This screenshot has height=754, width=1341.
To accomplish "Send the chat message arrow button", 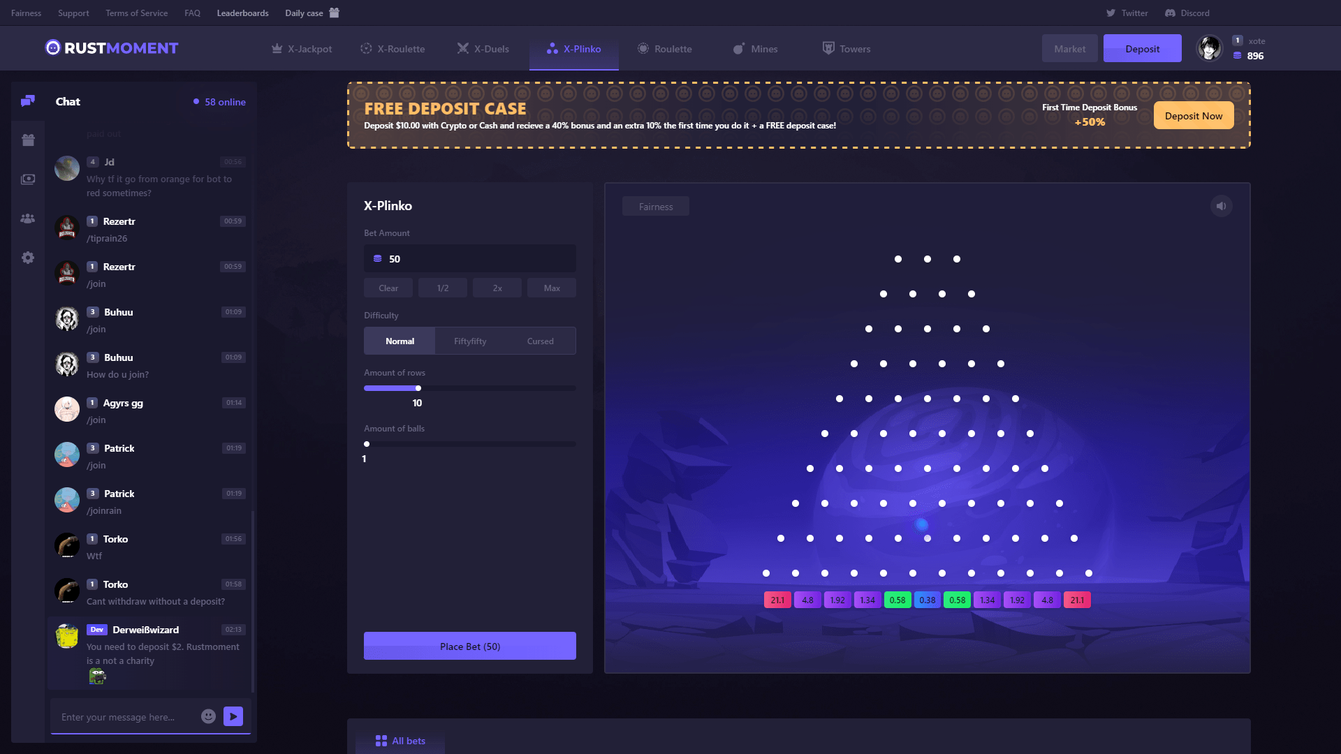I will pos(233,716).
